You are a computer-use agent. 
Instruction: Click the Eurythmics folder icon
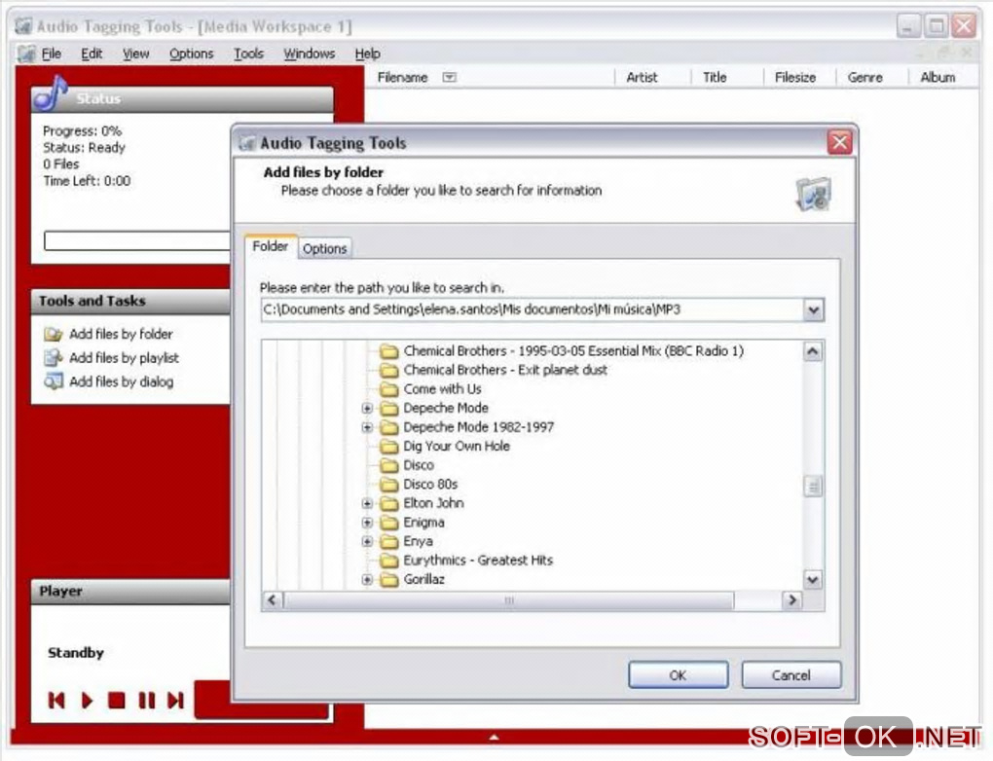point(388,561)
